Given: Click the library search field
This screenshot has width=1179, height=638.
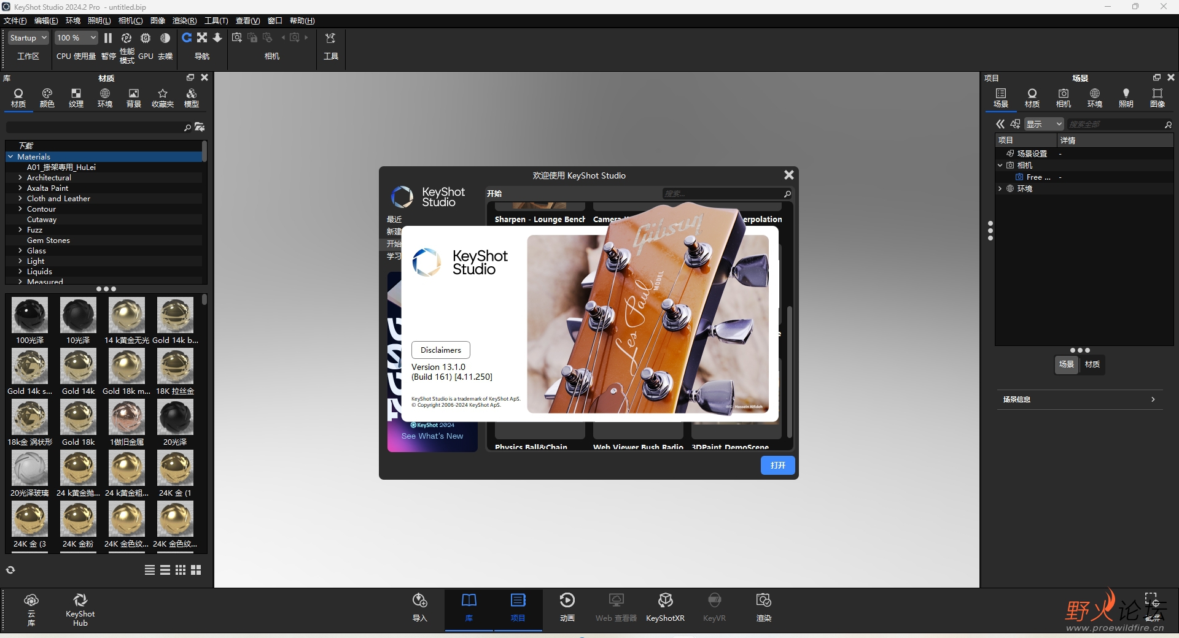Looking at the screenshot, I should (x=95, y=127).
